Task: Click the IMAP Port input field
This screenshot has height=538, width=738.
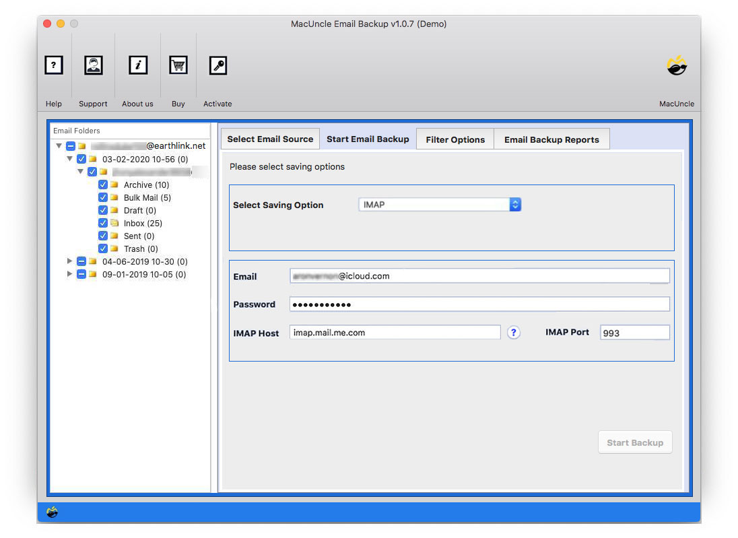Action: pyautogui.click(x=635, y=333)
